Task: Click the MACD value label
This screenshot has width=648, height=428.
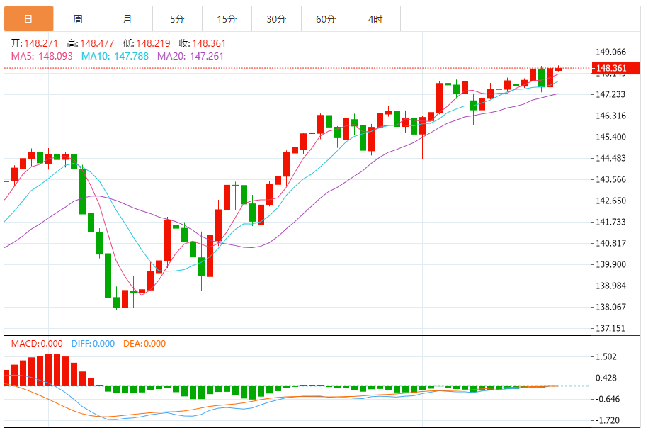Action: click(36, 344)
